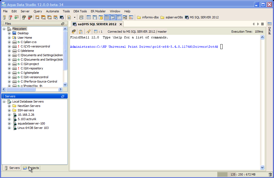Screen dimensions: 274x178
Task: Click the disconnect plug icon with red minus
Action: (x=30, y=17)
